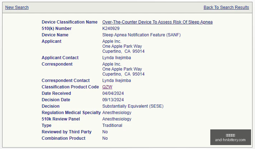This screenshot has width=255, height=149.
Task: Click the Traditional type value
Action: tap(112, 125)
